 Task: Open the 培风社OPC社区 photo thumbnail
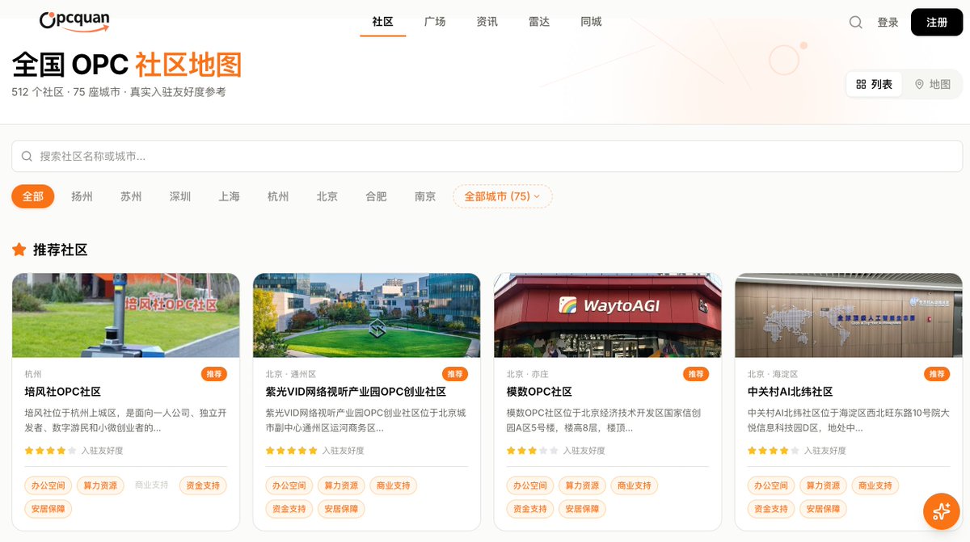tap(126, 315)
